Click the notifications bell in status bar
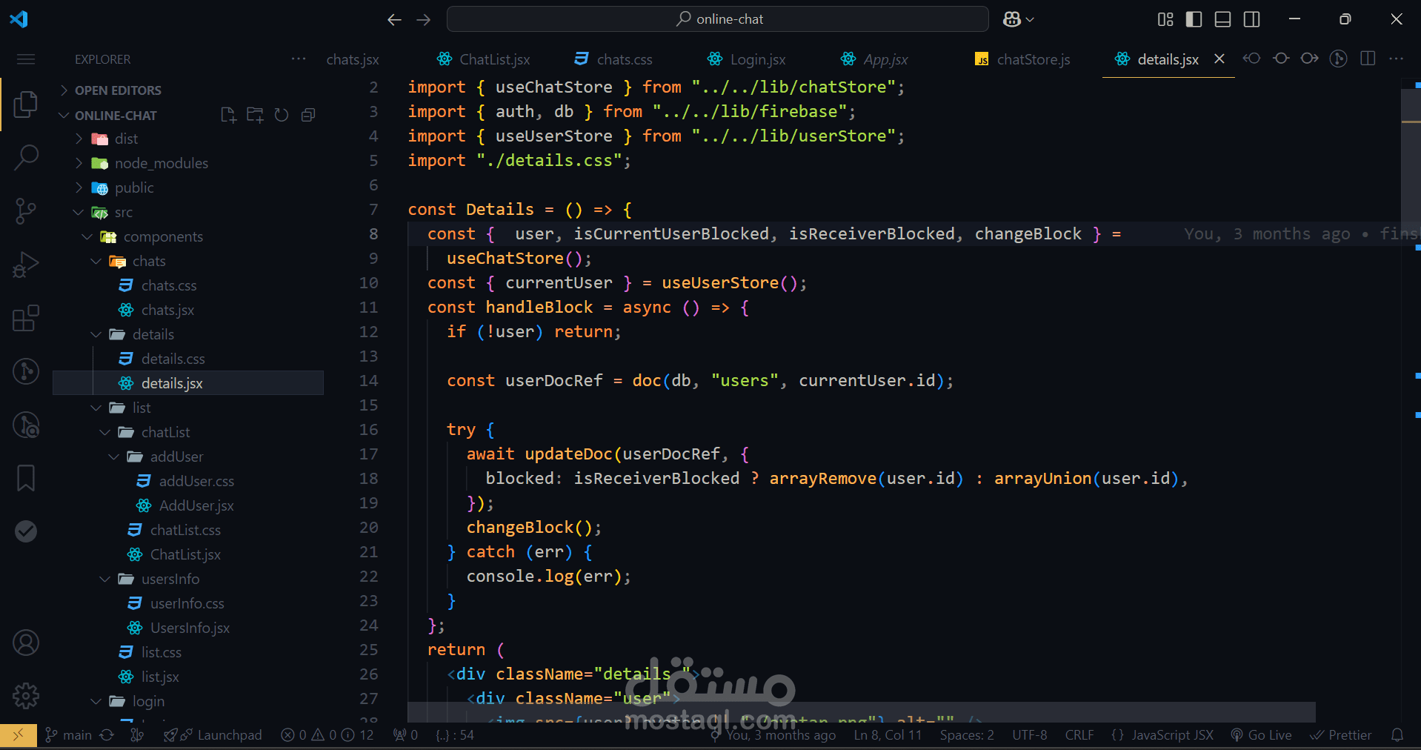Screen dimensions: 1421x750 tap(1397, 735)
